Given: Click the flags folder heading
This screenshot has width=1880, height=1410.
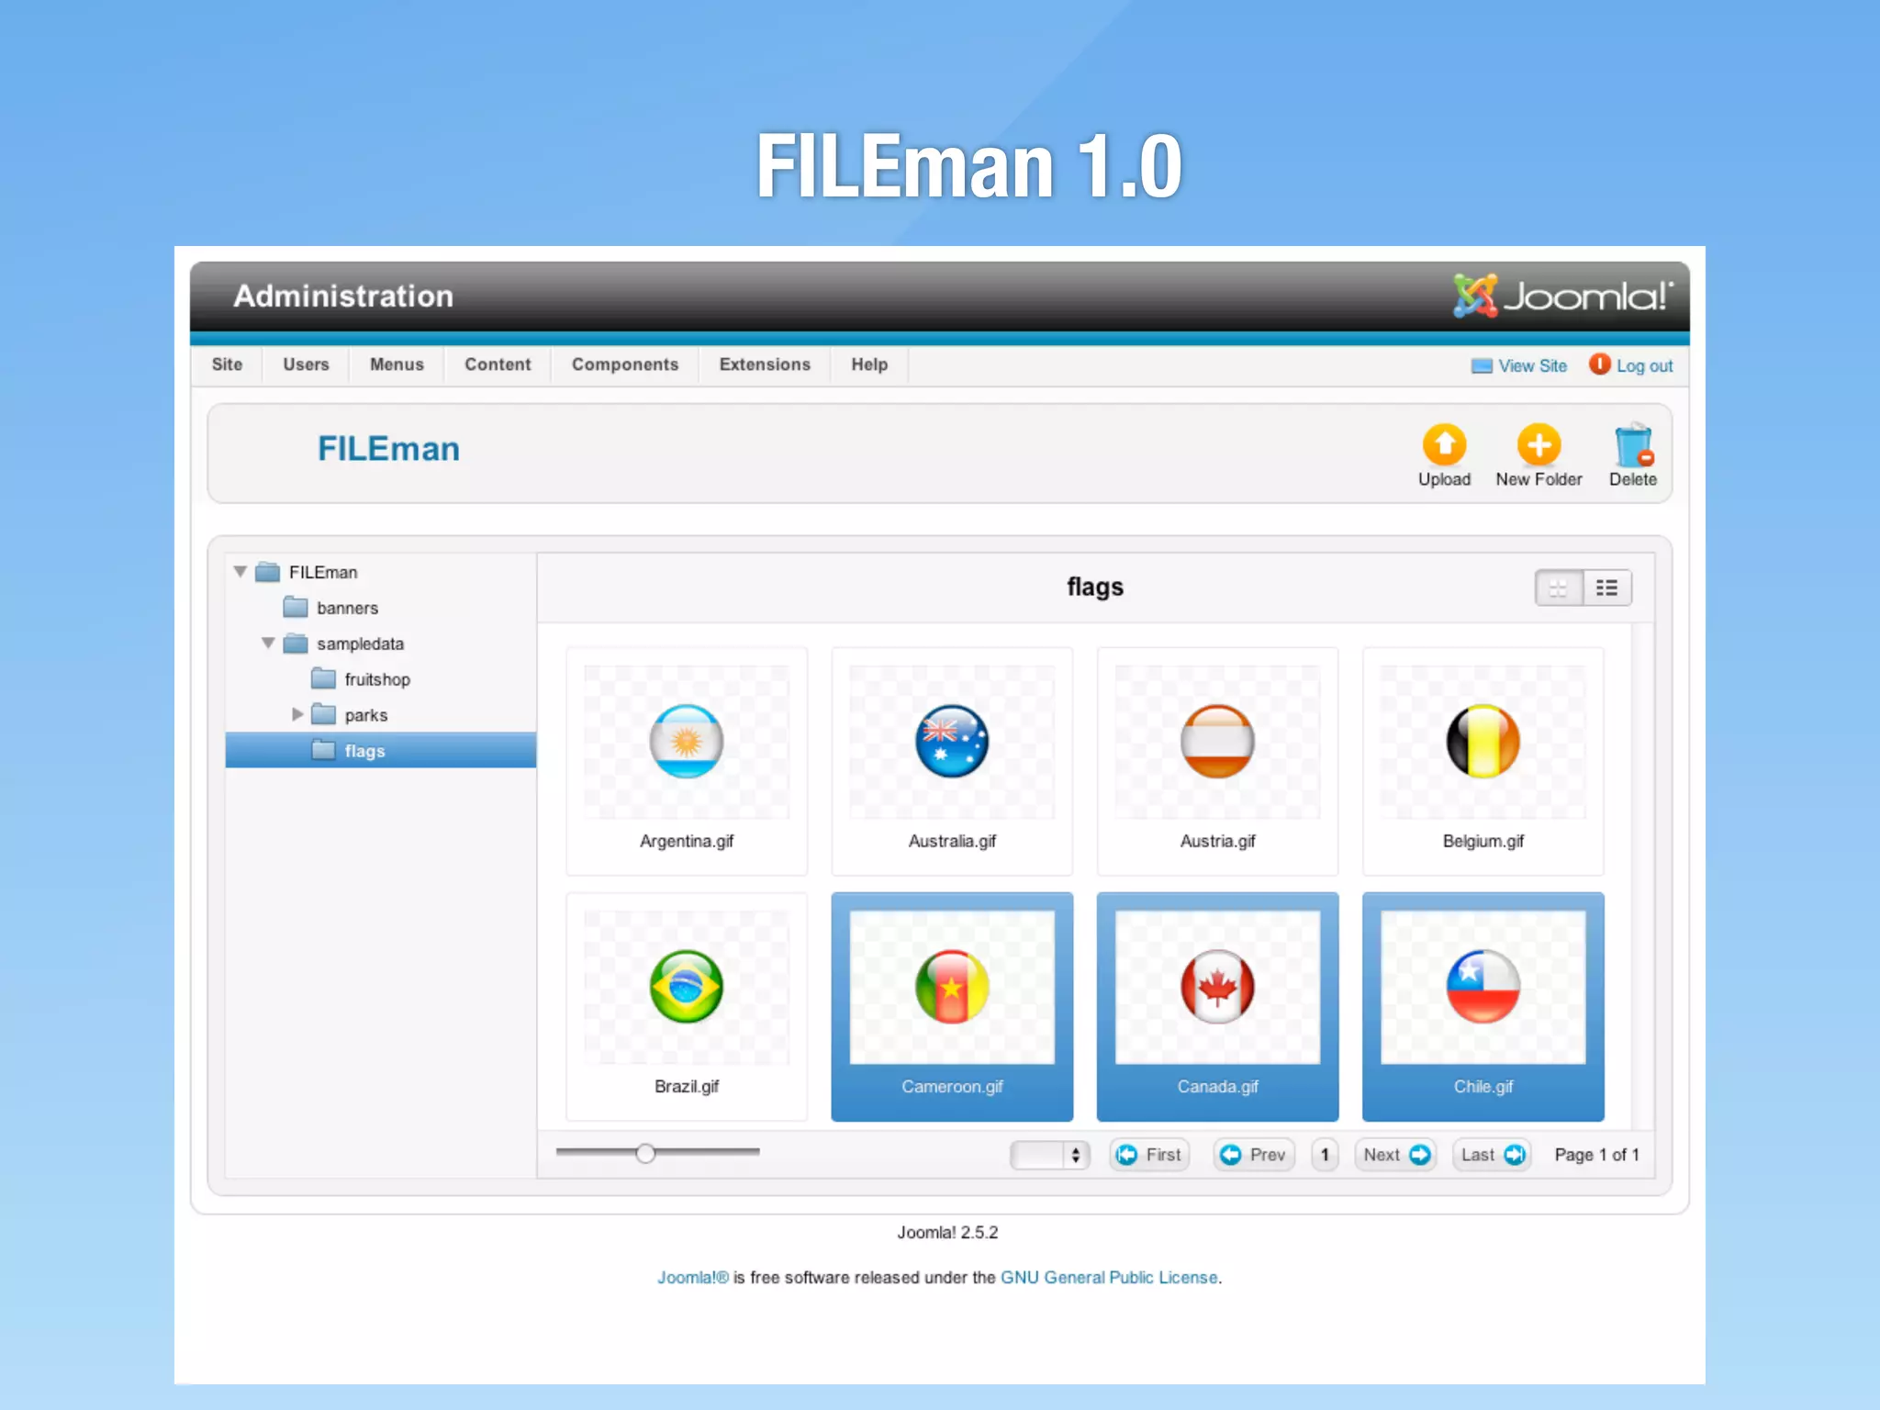Looking at the screenshot, I should tap(1094, 587).
